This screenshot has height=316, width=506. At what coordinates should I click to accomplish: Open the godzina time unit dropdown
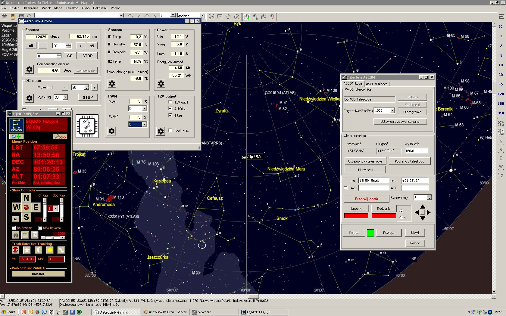pos(202,16)
